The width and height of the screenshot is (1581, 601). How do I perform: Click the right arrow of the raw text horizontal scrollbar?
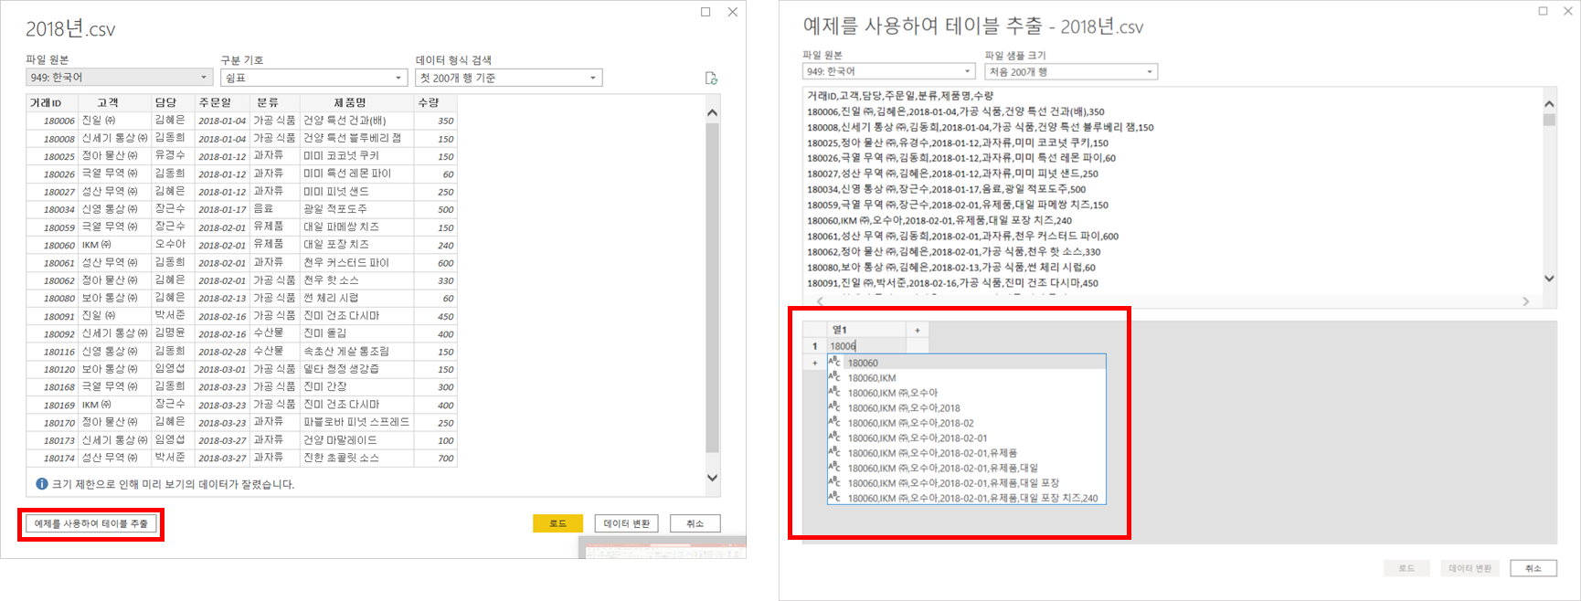click(x=1525, y=301)
